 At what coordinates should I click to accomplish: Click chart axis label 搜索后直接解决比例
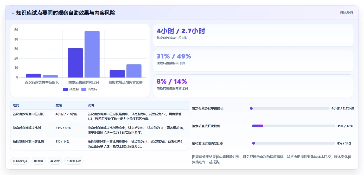(84, 82)
